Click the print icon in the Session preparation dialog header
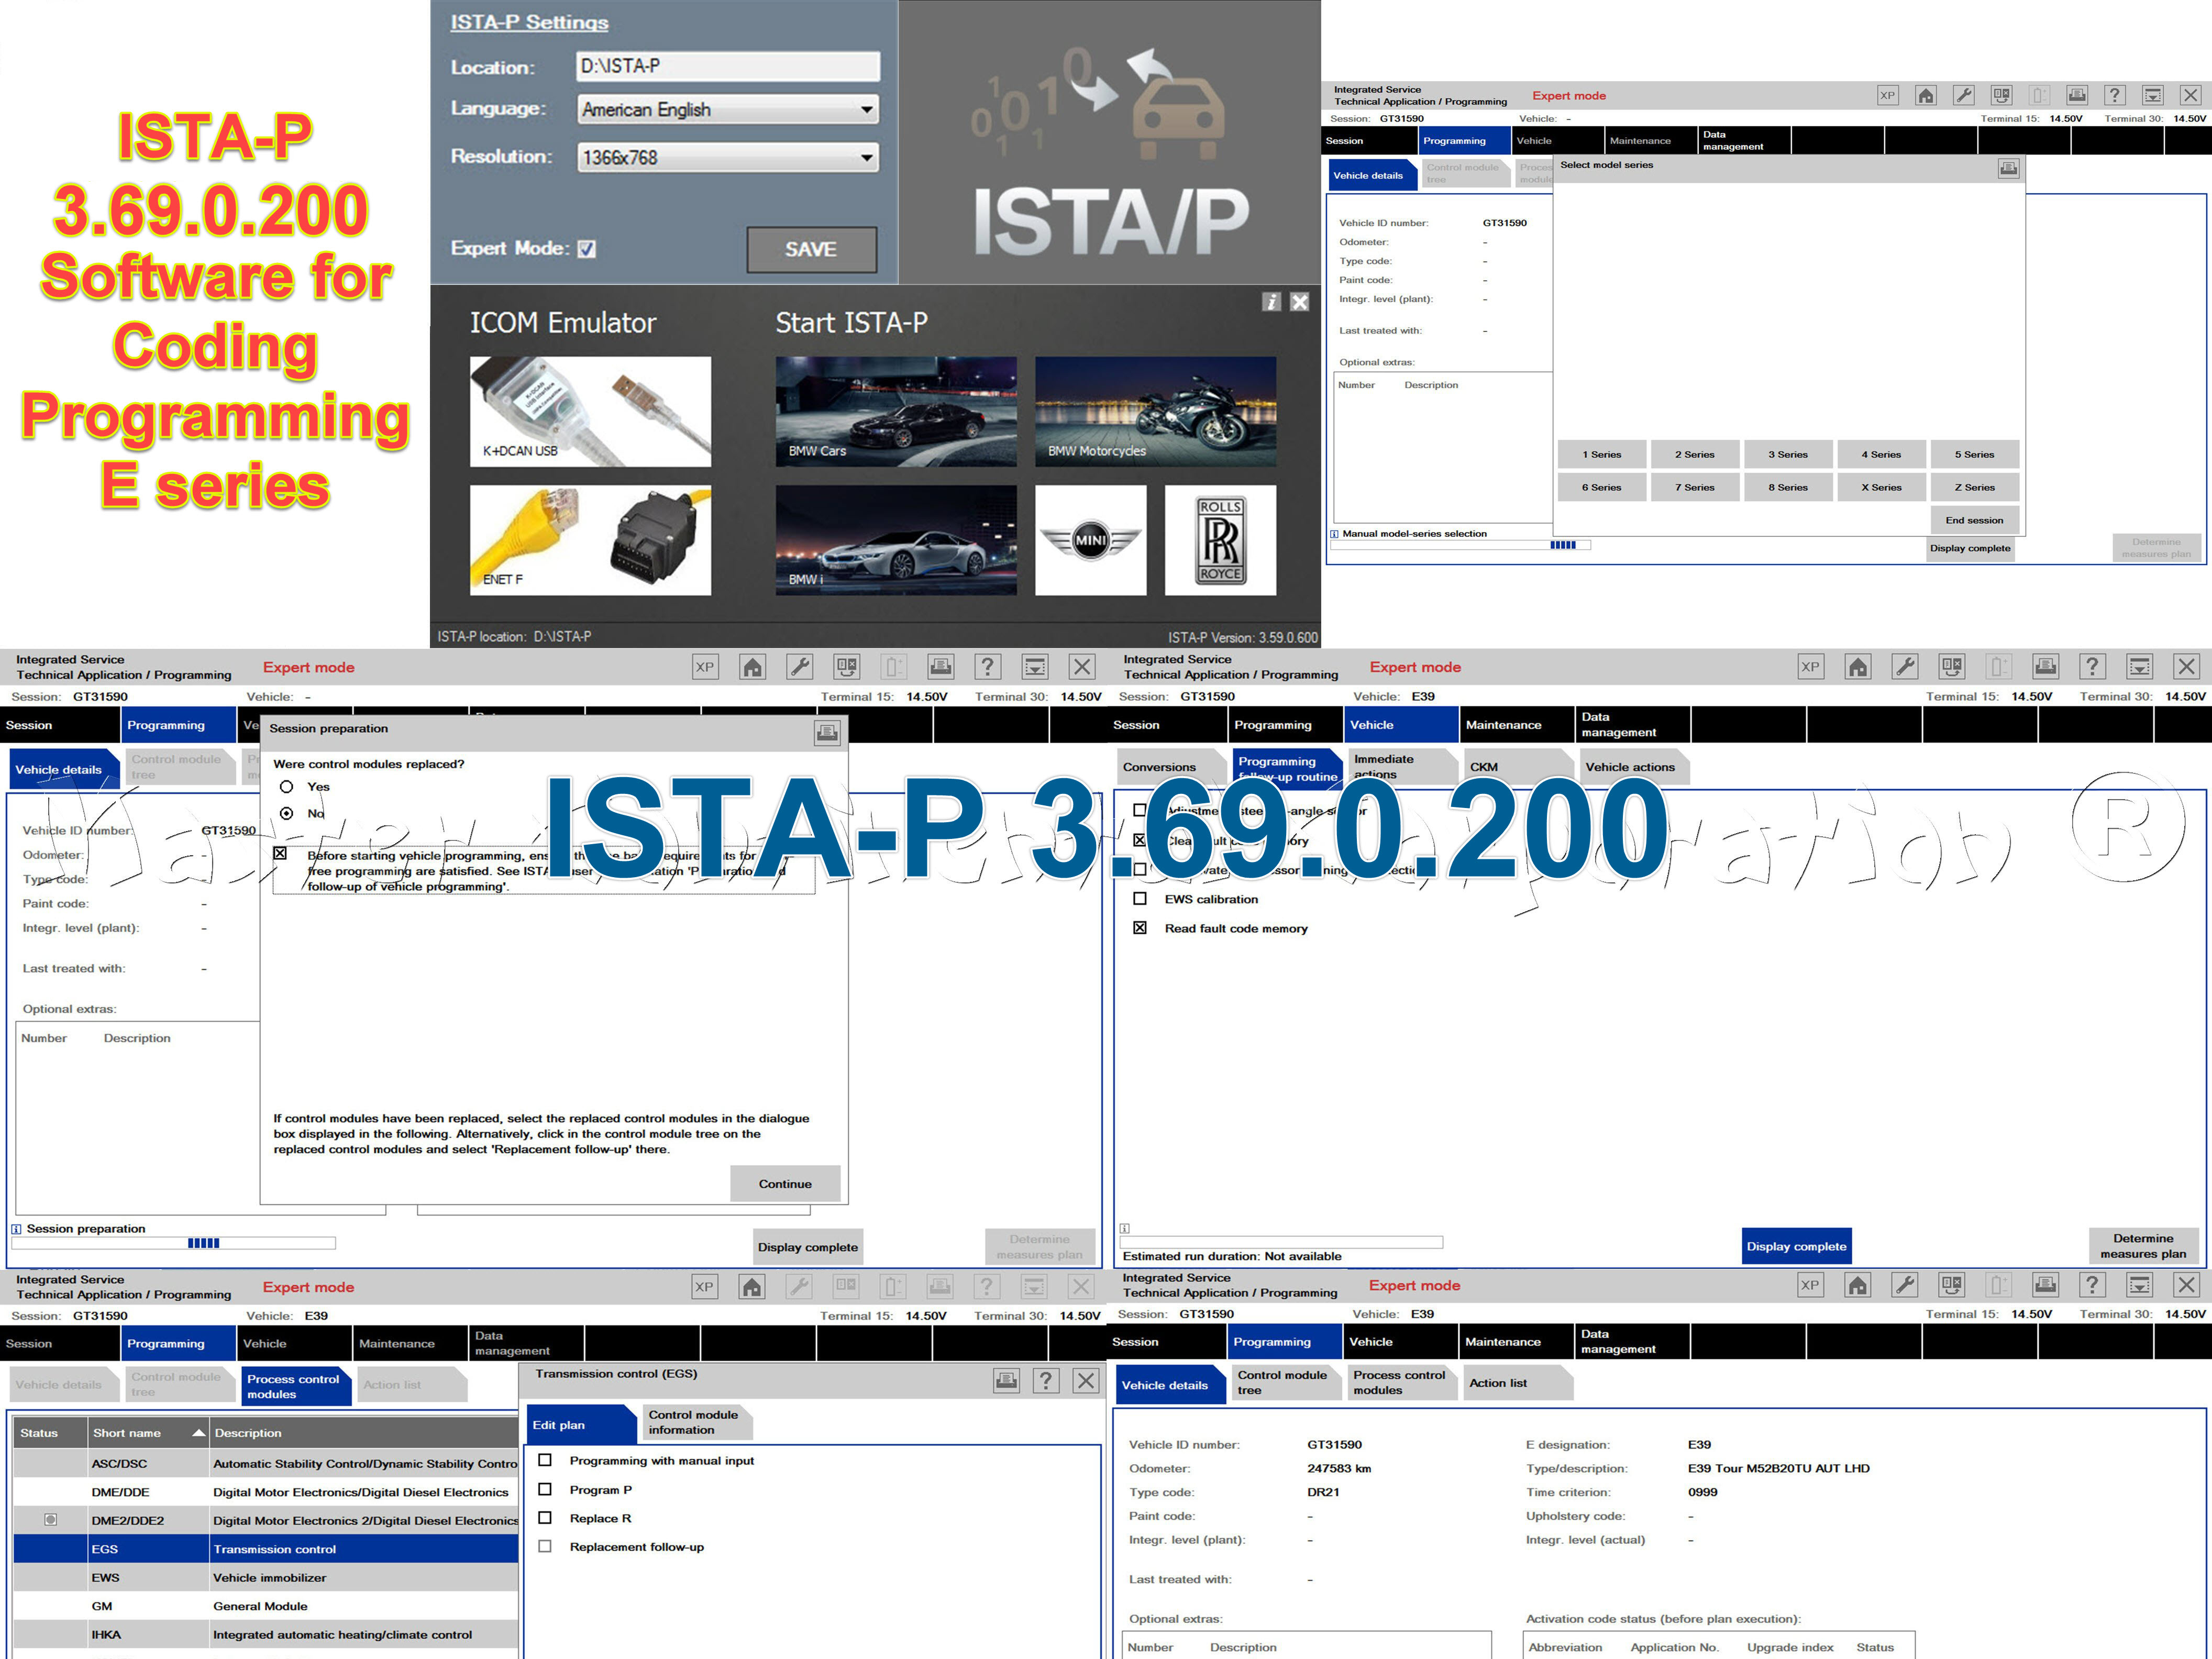Image resolution: width=2212 pixels, height=1659 pixels. pyautogui.click(x=827, y=733)
